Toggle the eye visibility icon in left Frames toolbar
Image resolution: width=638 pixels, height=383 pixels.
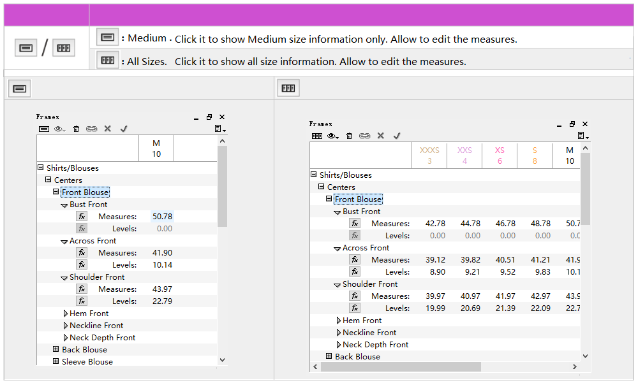tap(59, 129)
